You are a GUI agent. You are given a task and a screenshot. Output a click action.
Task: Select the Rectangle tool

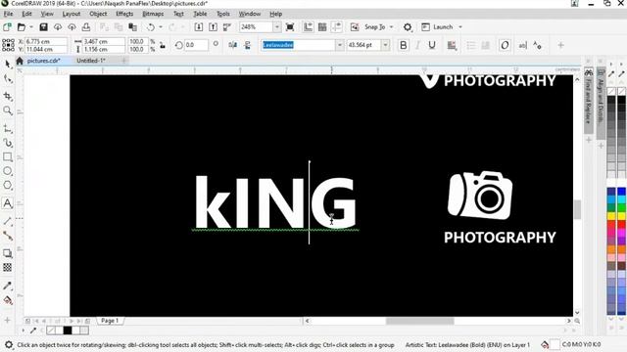click(x=8, y=156)
